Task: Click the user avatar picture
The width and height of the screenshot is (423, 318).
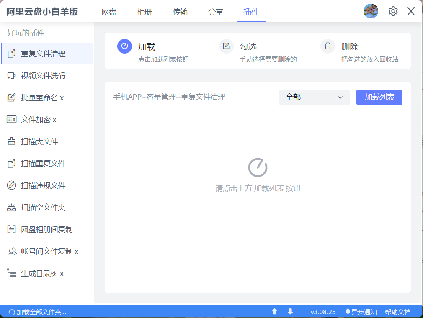Action: [x=371, y=11]
